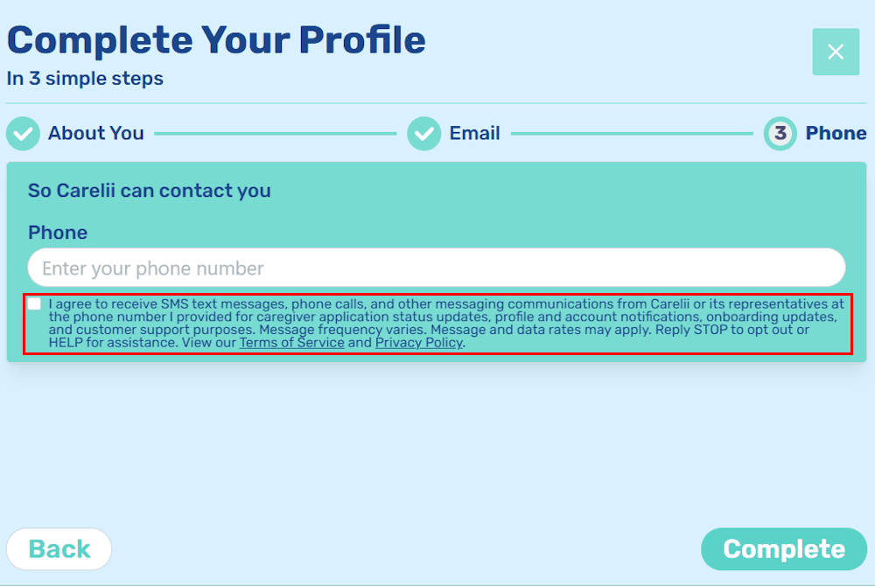Viewport: 875px width, 586px height.
Task: Click the Phone step label
Action: pos(837,133)
